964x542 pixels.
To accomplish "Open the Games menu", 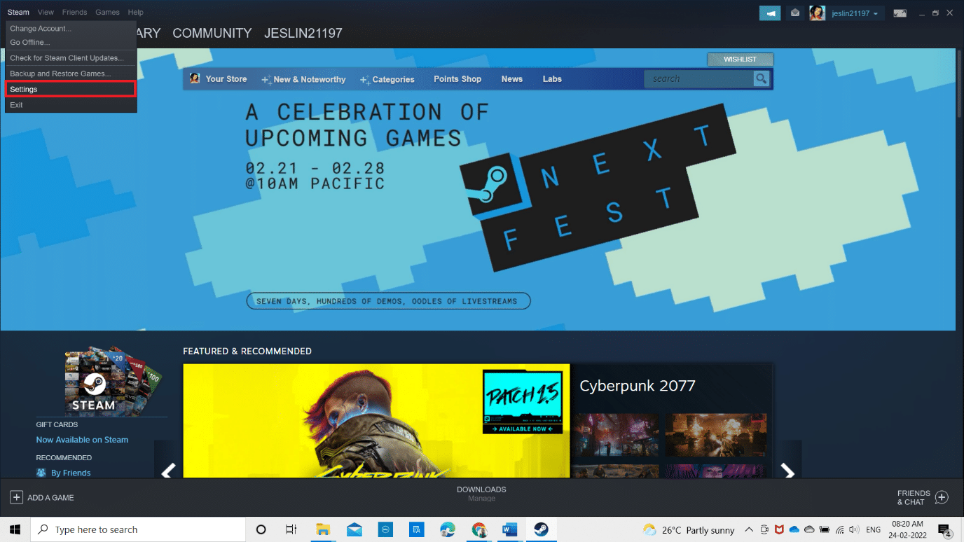I will 107,12.
